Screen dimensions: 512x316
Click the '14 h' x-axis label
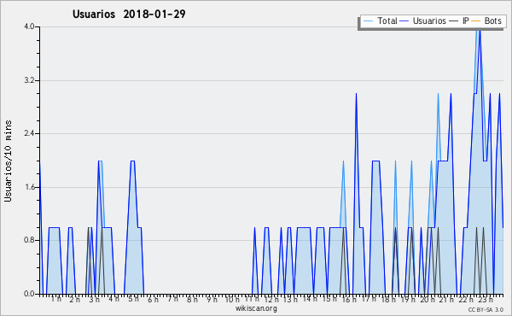(x=310, y=299)
